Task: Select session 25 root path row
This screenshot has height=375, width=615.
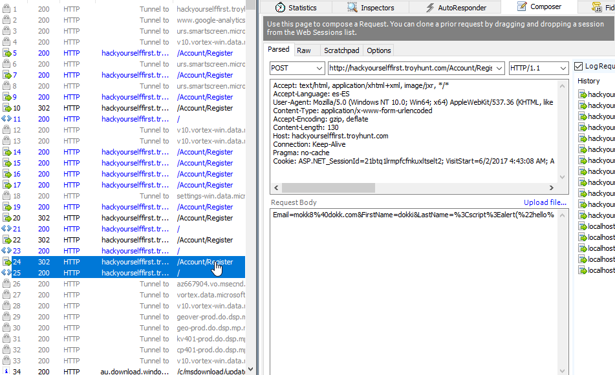Action: pyautogui.click(x=124, y=273)
